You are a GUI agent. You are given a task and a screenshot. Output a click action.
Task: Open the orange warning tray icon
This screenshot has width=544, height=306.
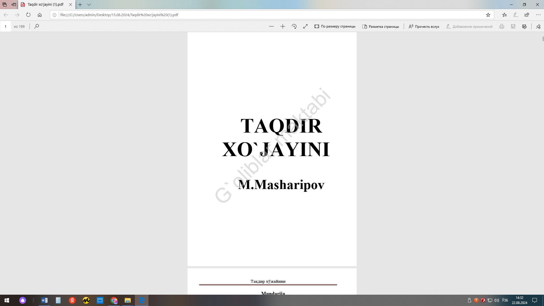[x=476, y=300]
